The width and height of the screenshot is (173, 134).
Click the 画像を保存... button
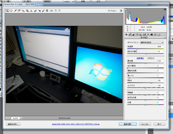point(13,124)
